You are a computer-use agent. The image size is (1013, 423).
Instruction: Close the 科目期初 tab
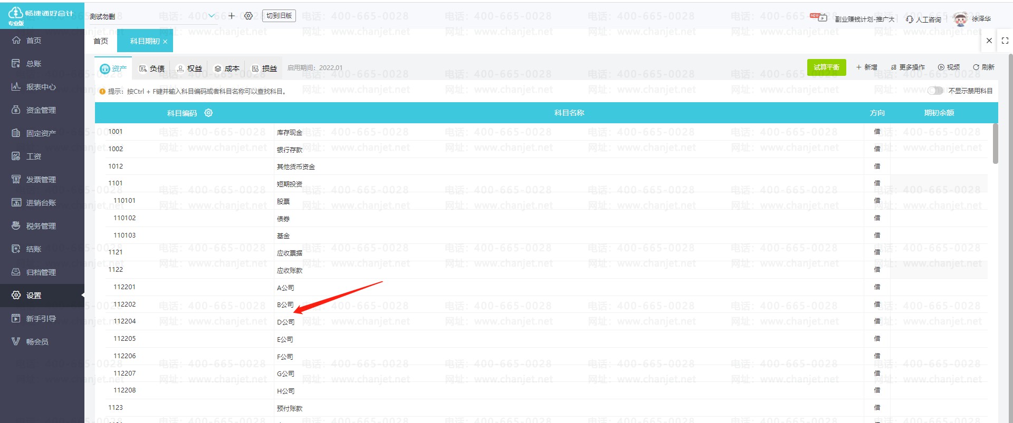click(x=165, y=42)
